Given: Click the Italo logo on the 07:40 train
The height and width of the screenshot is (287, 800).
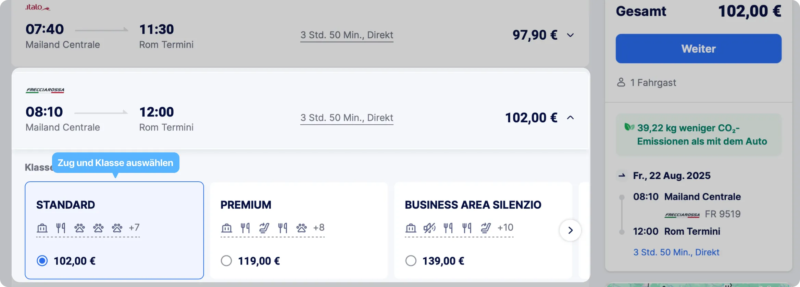Looking at the screenshot, I should (38, 7).
